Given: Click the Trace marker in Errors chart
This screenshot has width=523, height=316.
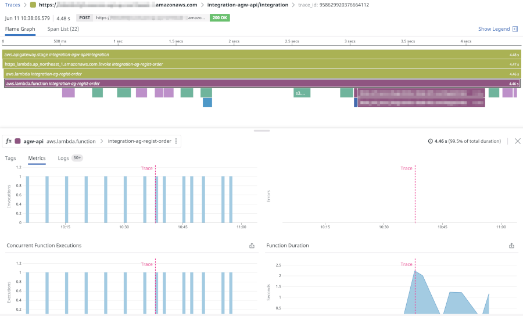Looking at the screenshot, I should coord(406,168).
